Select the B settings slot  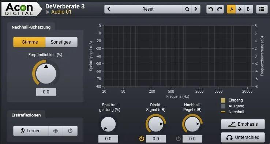tap(248, 9)
